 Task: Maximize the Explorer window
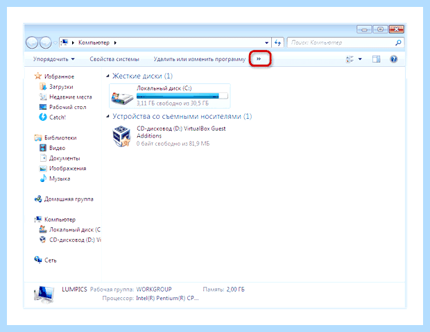(x=380, y=29)
